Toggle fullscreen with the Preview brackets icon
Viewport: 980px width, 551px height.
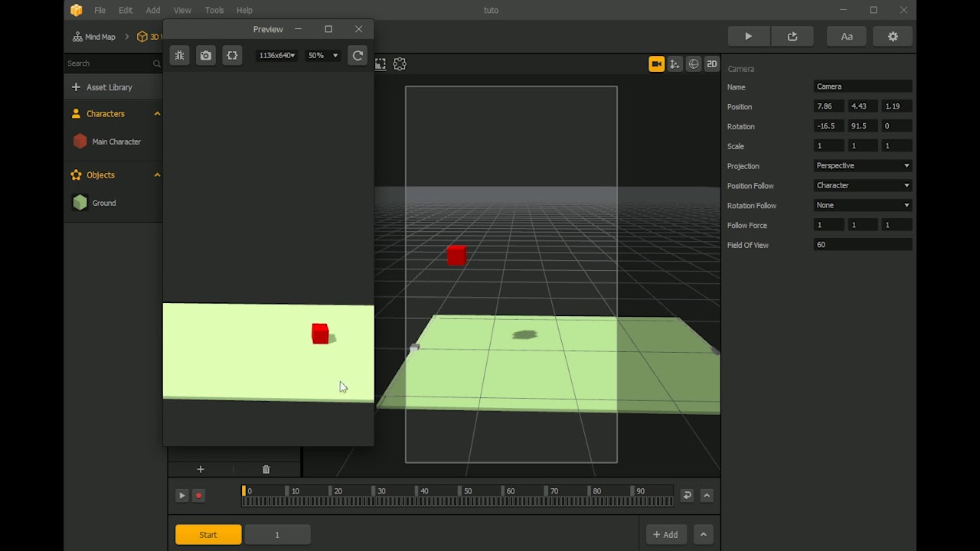232,55
